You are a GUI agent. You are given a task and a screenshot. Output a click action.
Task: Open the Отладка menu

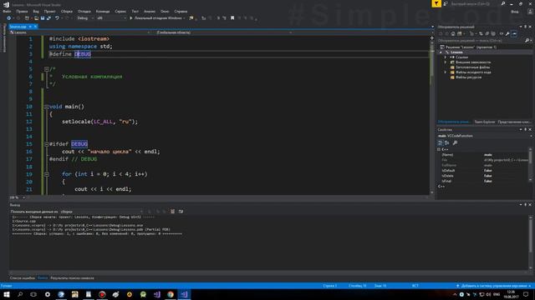pyautogui.click(x=84, y=11)
